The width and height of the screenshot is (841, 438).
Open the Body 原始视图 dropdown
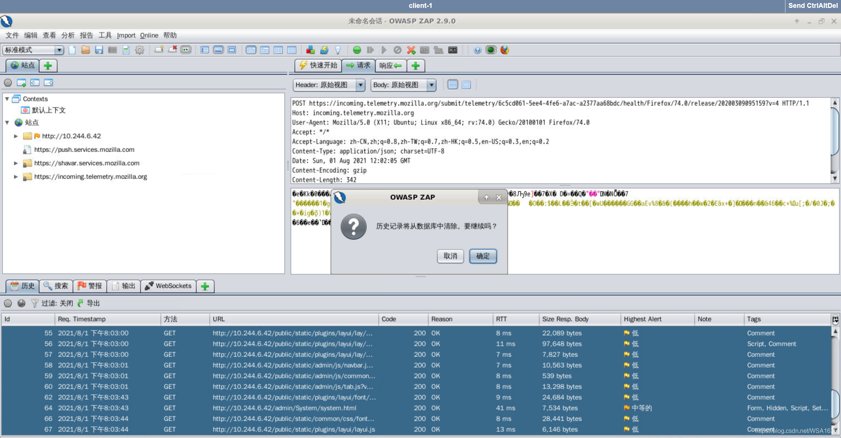pos(403,85)
